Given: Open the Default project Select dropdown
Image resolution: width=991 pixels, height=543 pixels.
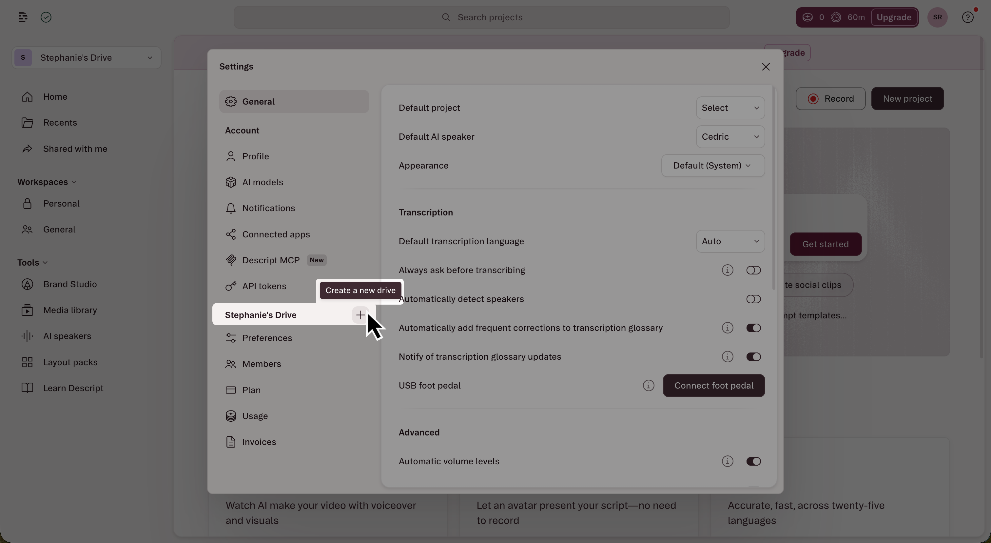Looking at the screenshot, I should [x=730, y=108].
